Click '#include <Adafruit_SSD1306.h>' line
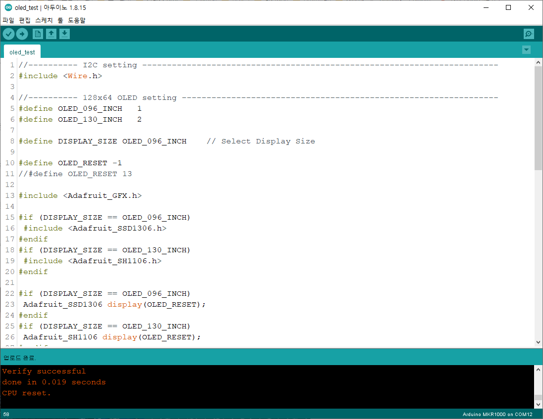The height and width of the screenshot is (419, 543). tap(95, 229)
